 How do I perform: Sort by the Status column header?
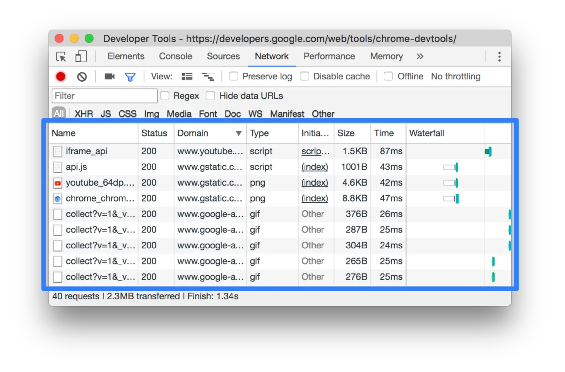pos(156,133)
